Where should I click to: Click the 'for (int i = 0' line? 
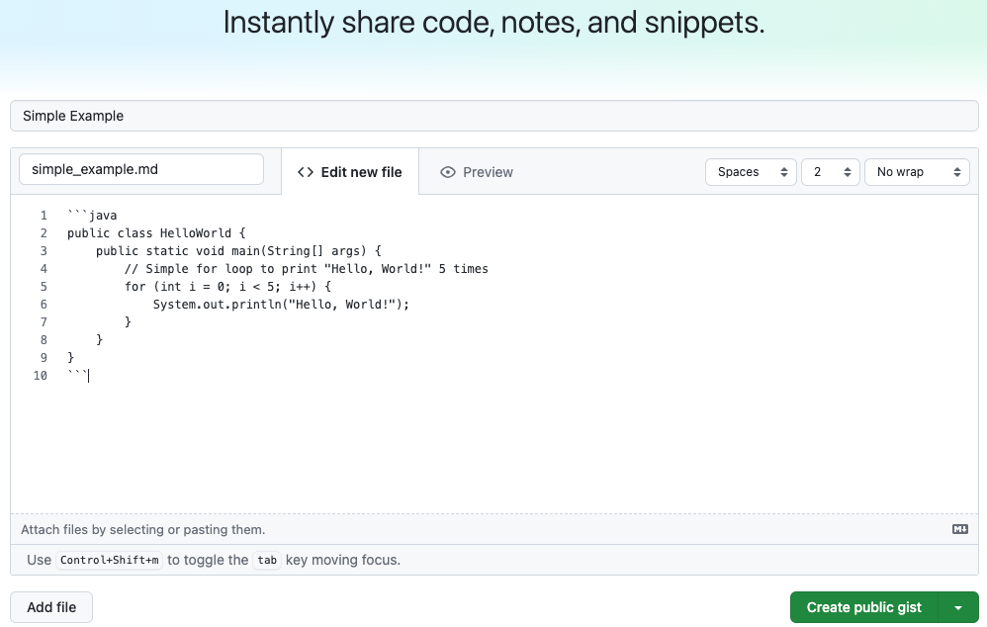(227, 287)
